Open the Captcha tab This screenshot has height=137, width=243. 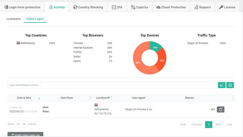click(x=140, y=7)
